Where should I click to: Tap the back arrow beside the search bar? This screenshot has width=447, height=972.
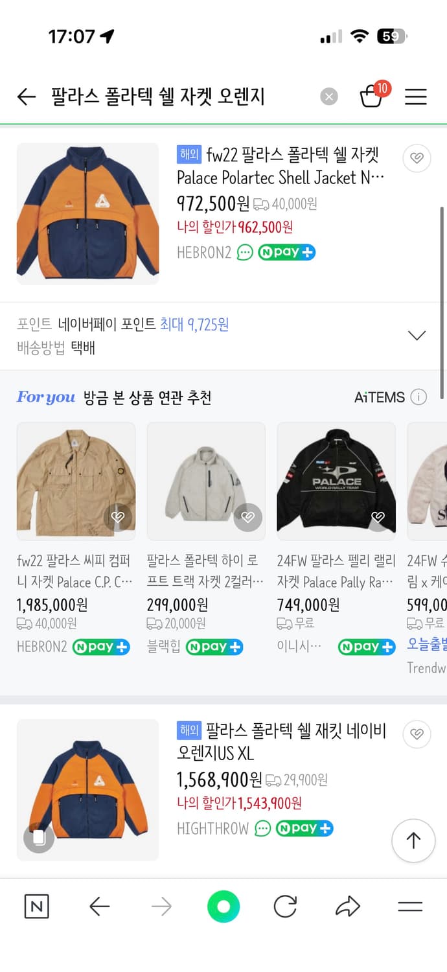pos(25,96)
